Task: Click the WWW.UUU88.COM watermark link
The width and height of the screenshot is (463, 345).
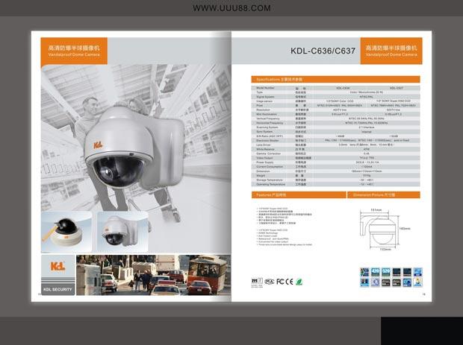Action: click(232, 8)
